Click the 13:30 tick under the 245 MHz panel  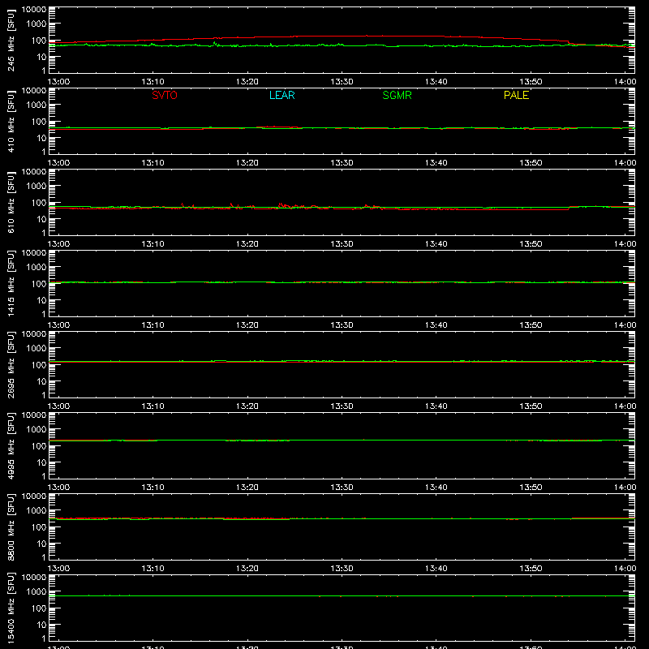click(342, 82)
